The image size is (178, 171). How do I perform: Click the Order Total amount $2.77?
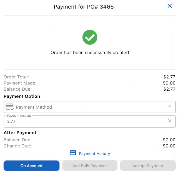[x=169, y=77]
